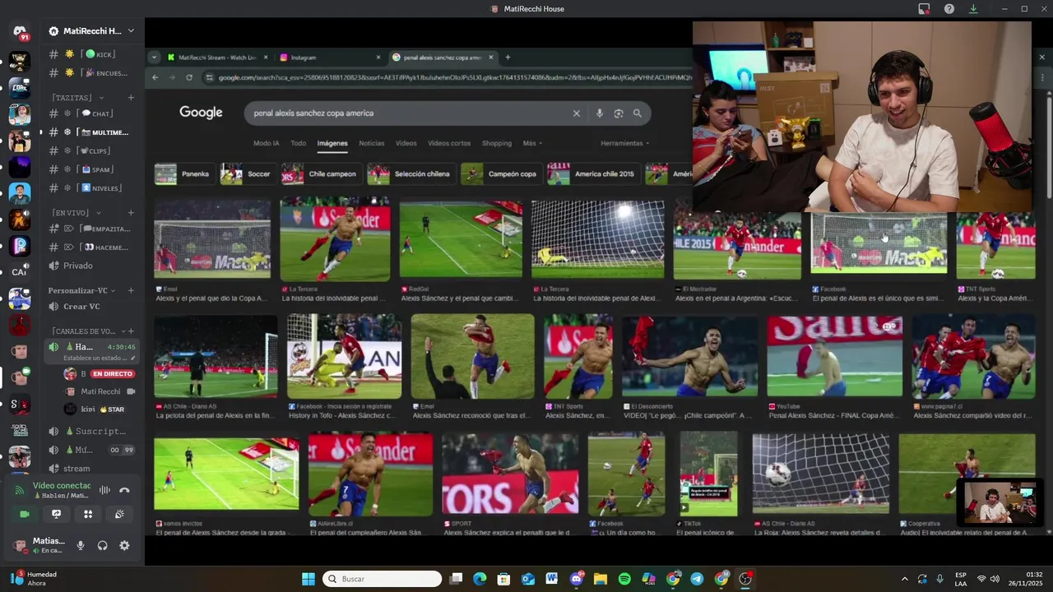
Task: Open Discord direct messages home icon
Action: click(x=20, y=31)
